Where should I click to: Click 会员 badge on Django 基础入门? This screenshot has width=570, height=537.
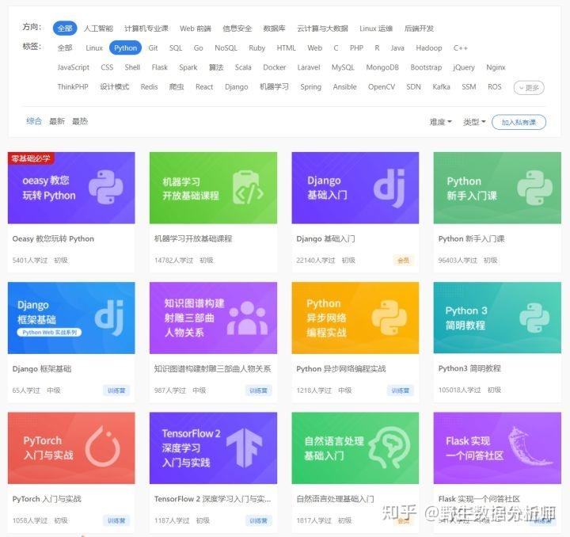(x=403, y=261)
